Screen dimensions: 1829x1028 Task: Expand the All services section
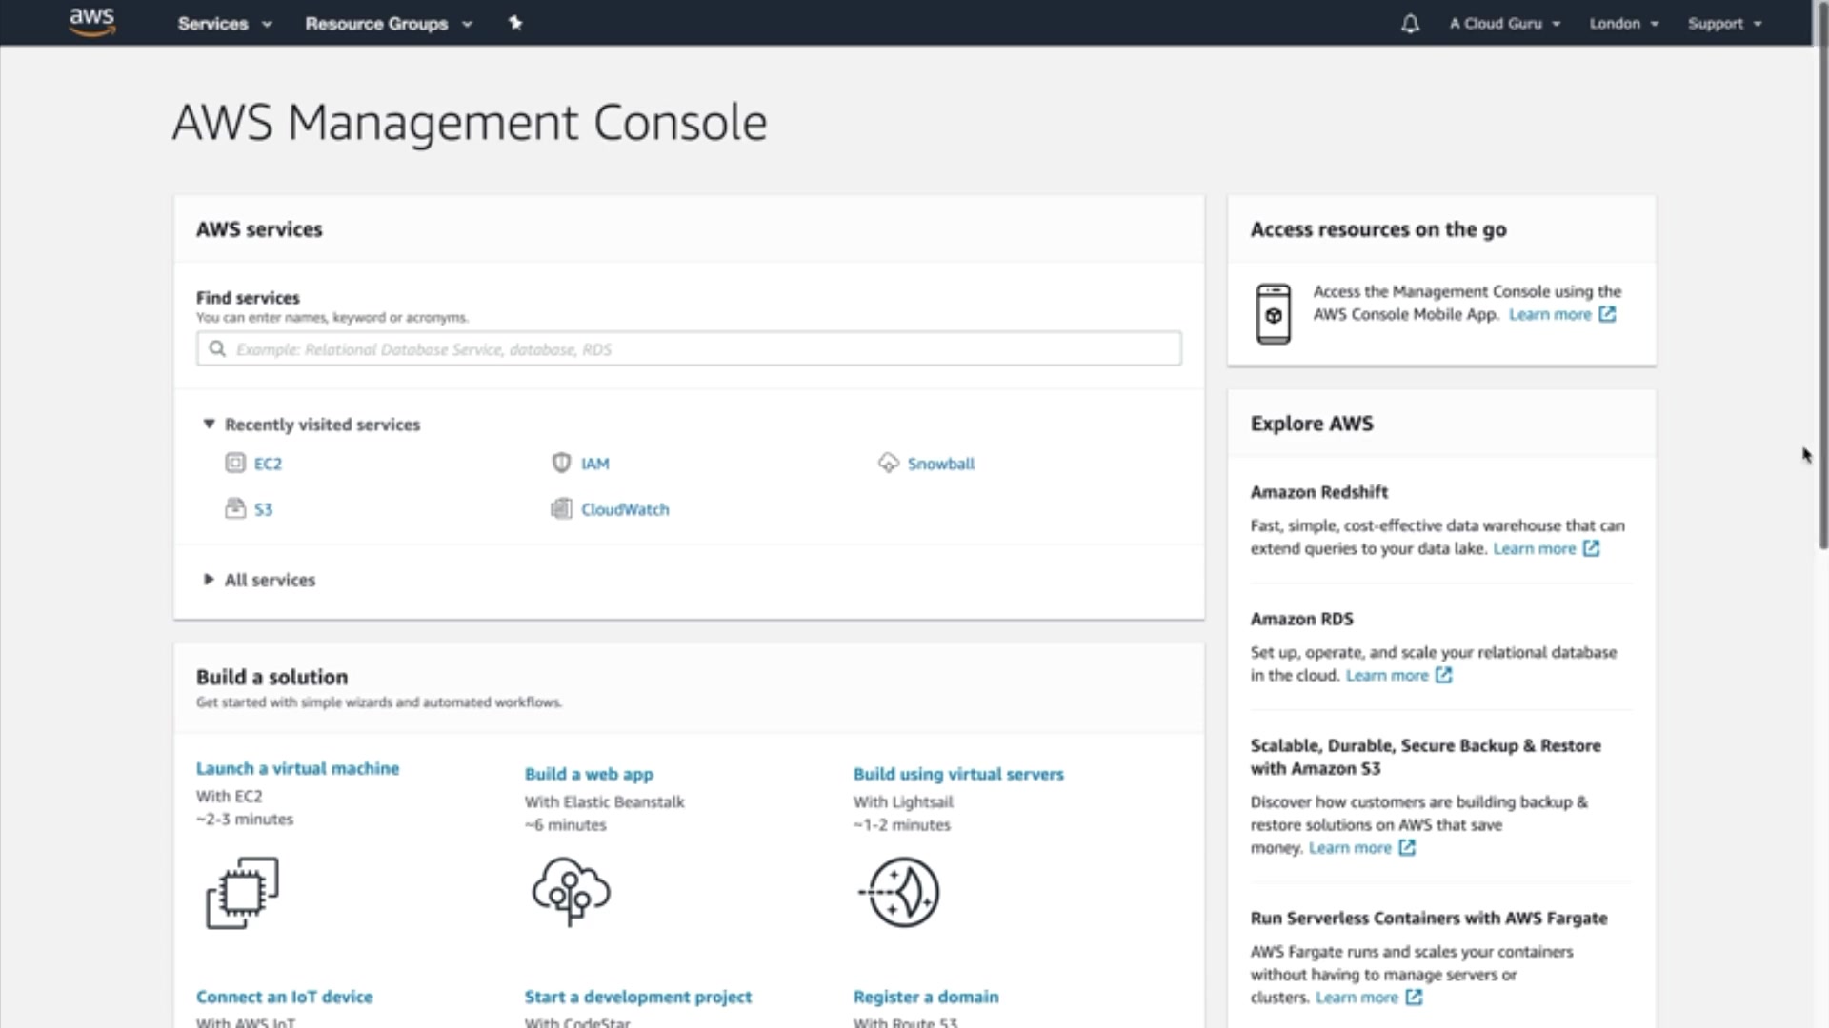[209, 580]
